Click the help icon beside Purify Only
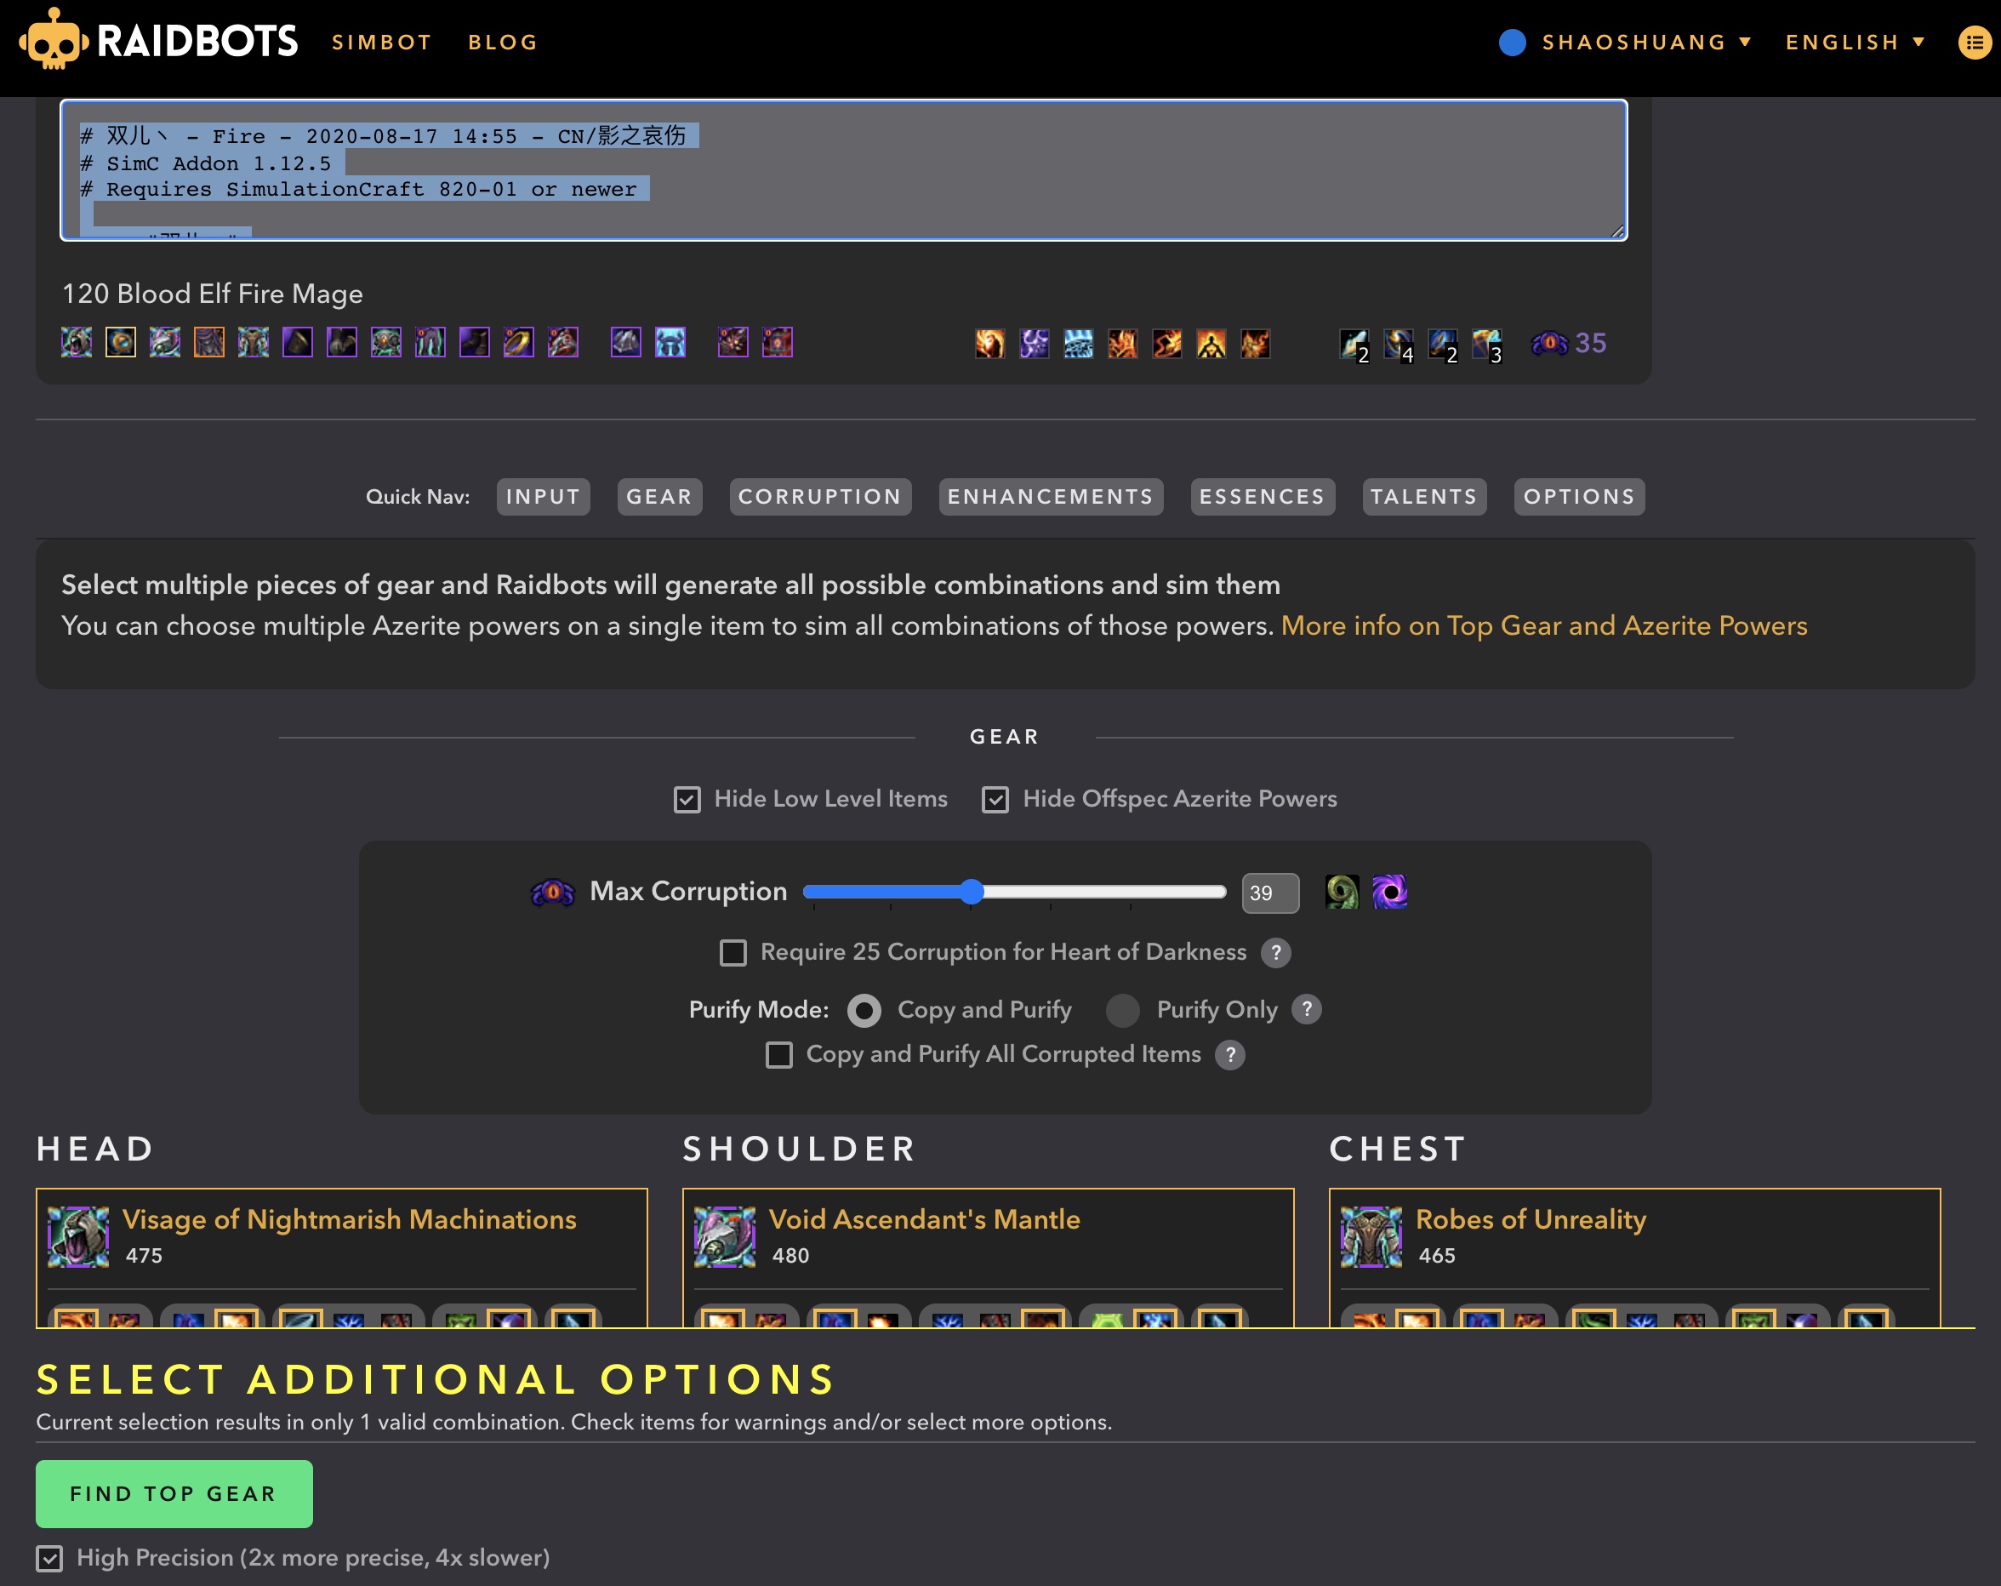Viewport: 2001px width, 1586px height. (x=1307, y=1009)
